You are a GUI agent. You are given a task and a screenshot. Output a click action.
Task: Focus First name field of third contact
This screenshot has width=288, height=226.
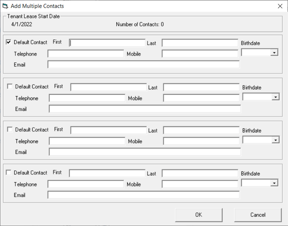point(108,130)
